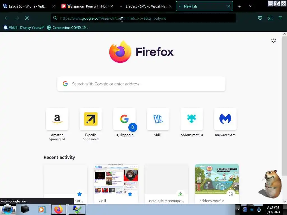Viewport: 287px width, 215px height.
Task: Show hidden system tray icons arrow
Action: 238,209
